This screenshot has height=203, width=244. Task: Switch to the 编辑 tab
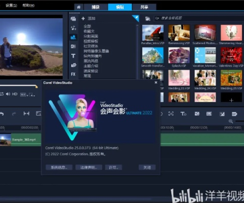click(120, 7)
